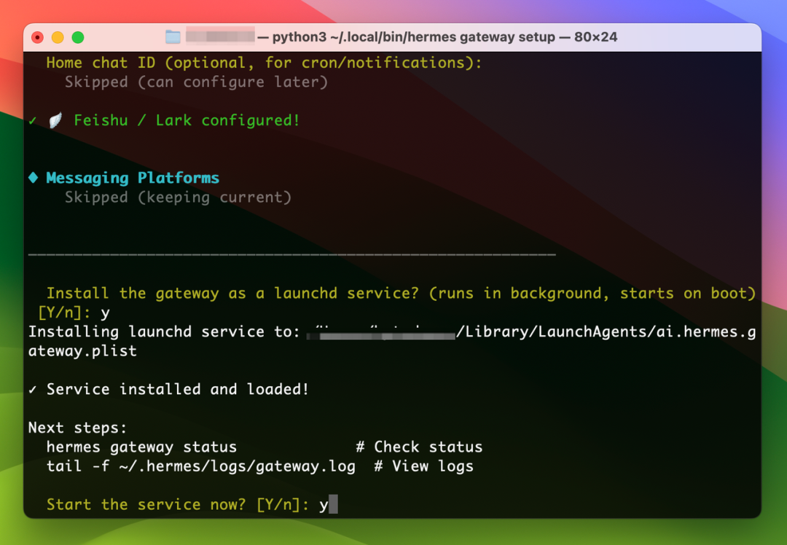This screenshot has width=787, height=545.
Task: Click 'Installing launchd service to:' text
Action: [x=164, y=332]
